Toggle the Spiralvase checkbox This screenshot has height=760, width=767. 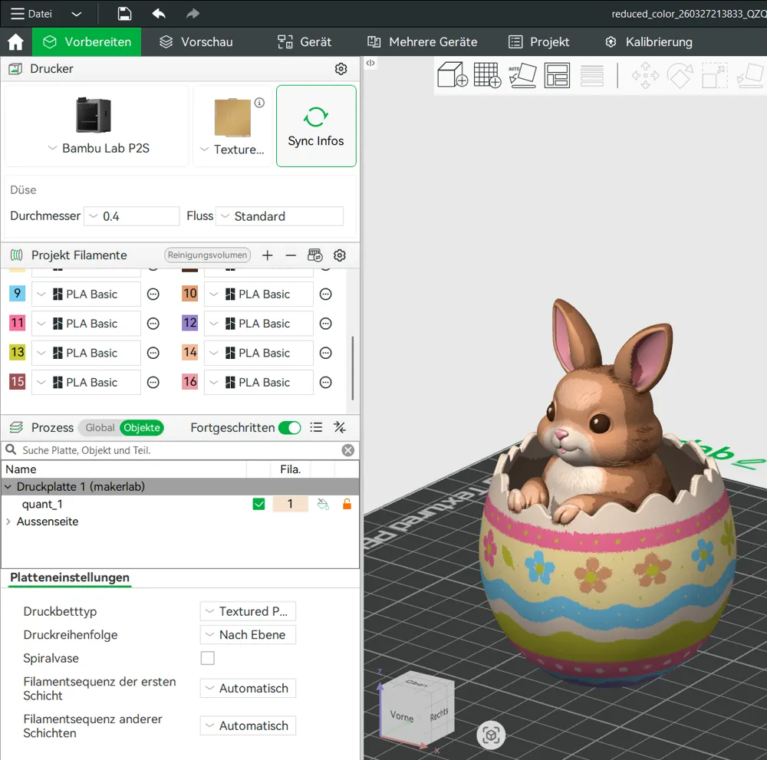[x=207, y=658]
